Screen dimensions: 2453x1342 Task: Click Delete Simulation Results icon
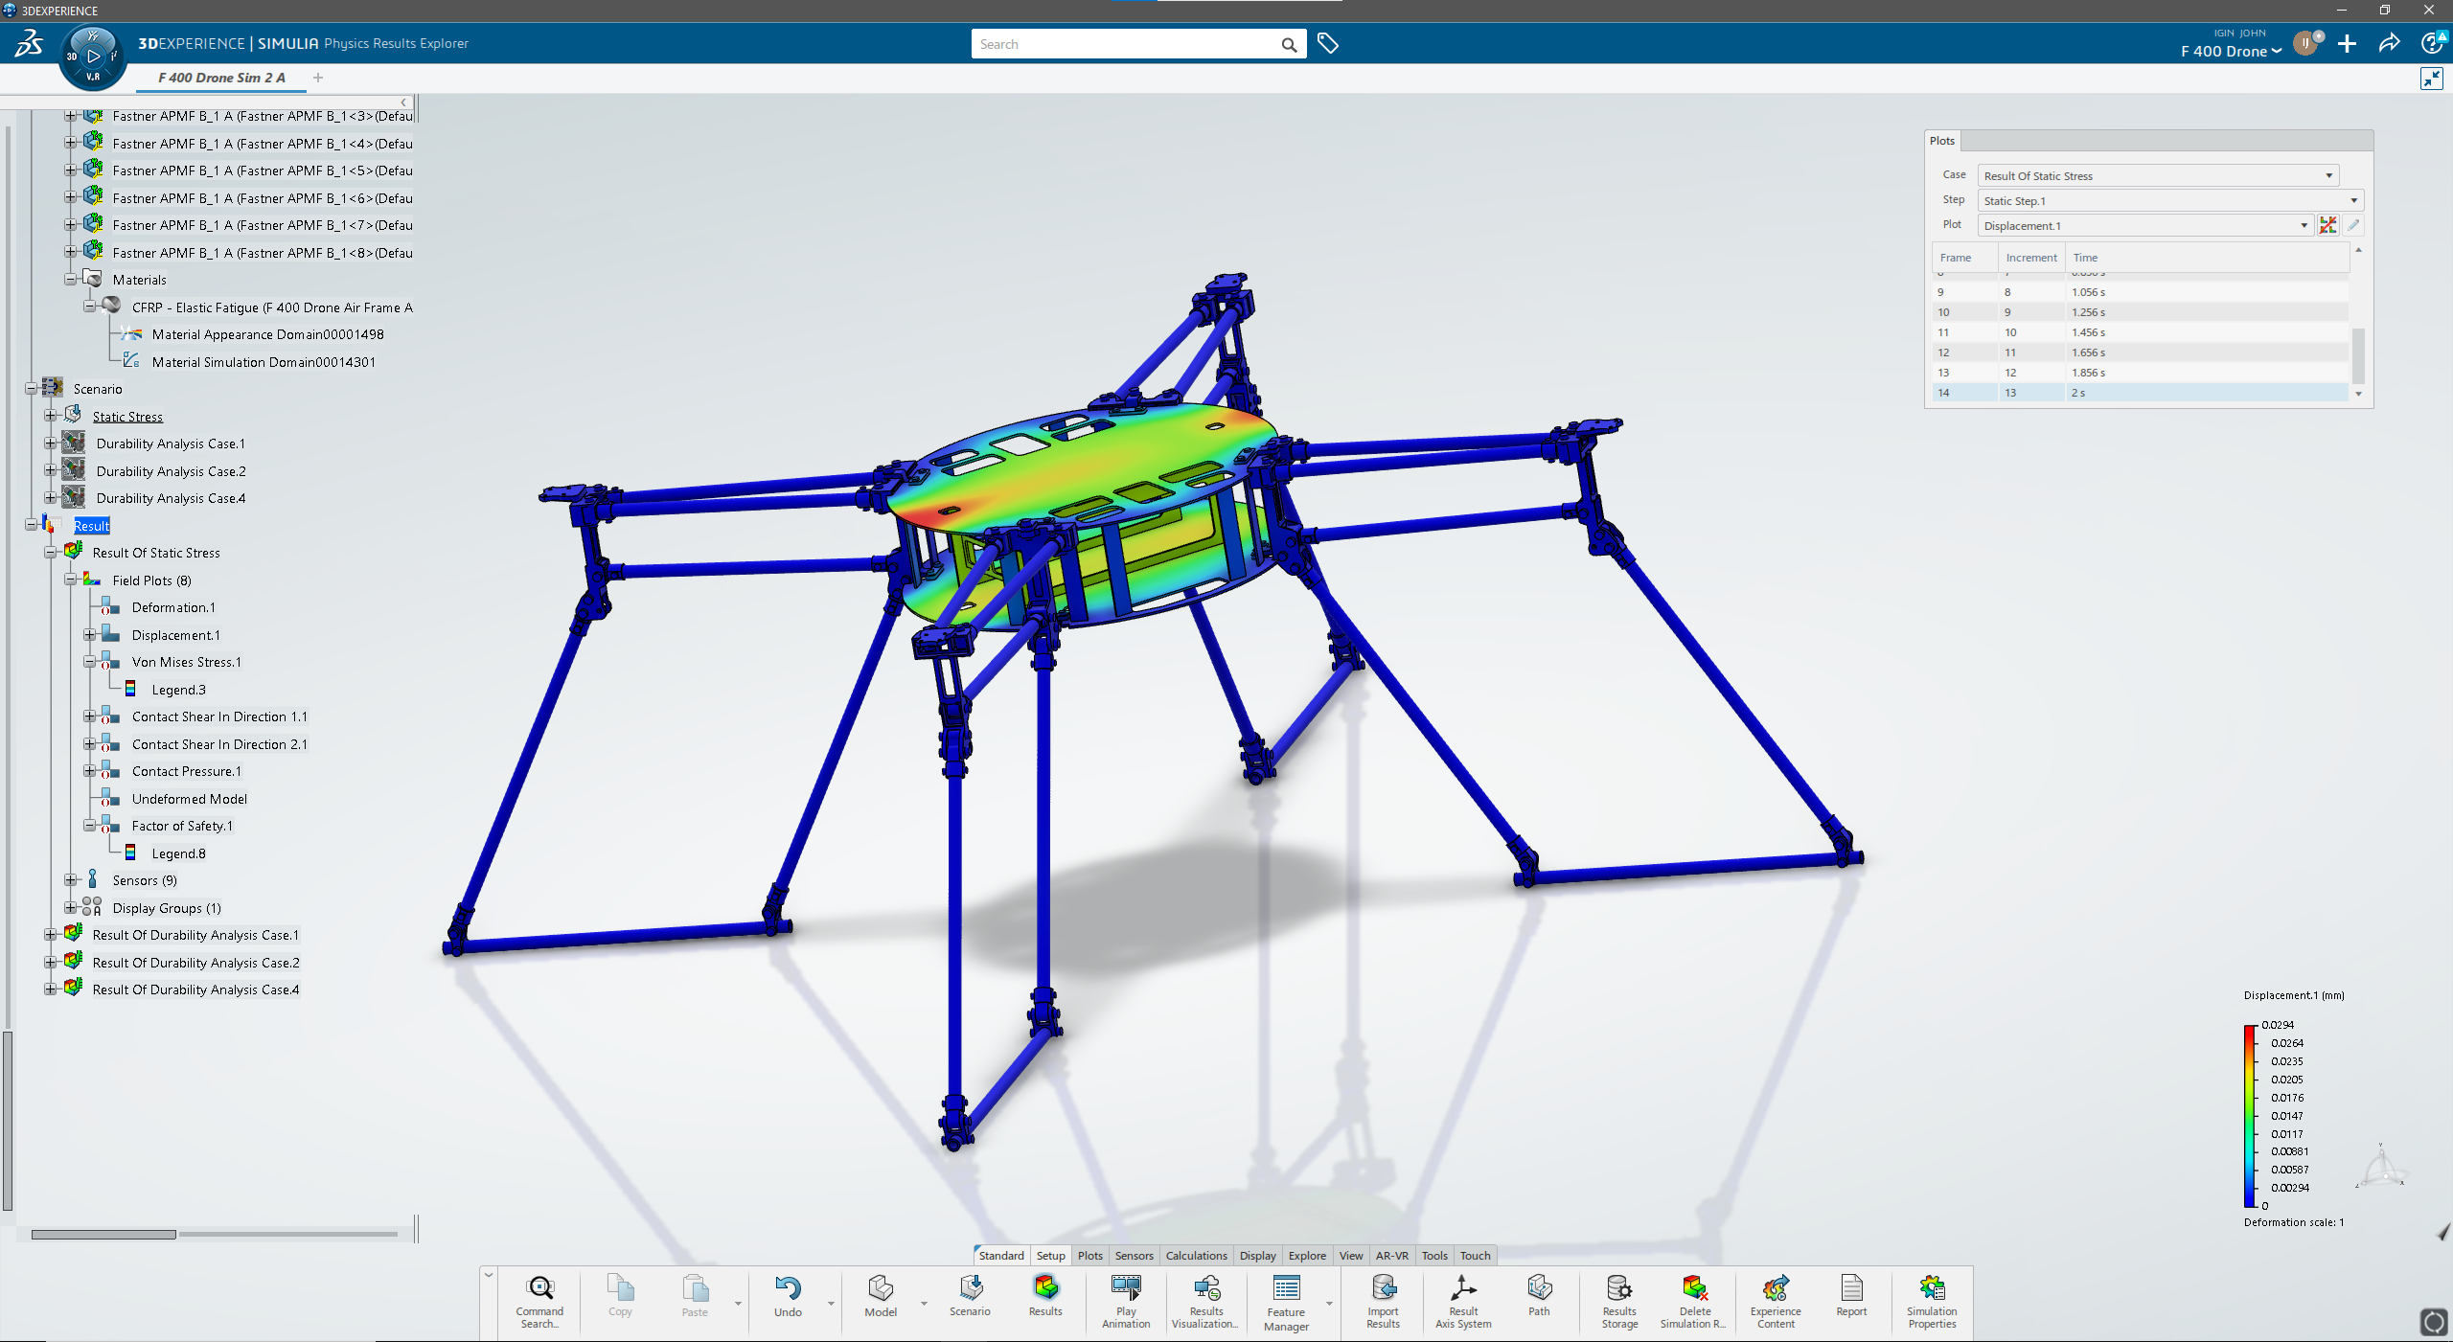[1693, 1289]
